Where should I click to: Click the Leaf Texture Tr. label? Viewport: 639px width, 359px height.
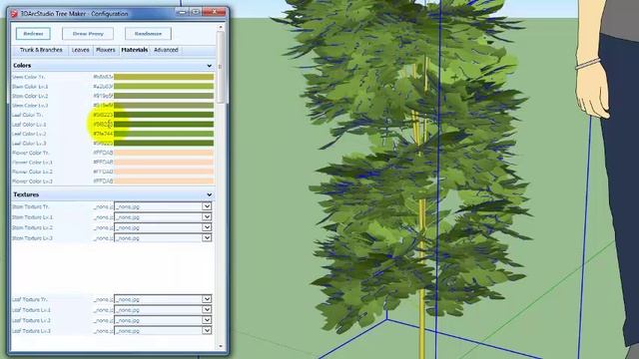(29, 299)
